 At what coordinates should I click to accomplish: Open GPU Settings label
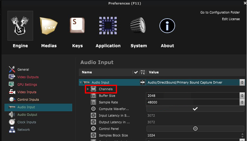pyautogui.click(x=27, y=84)
